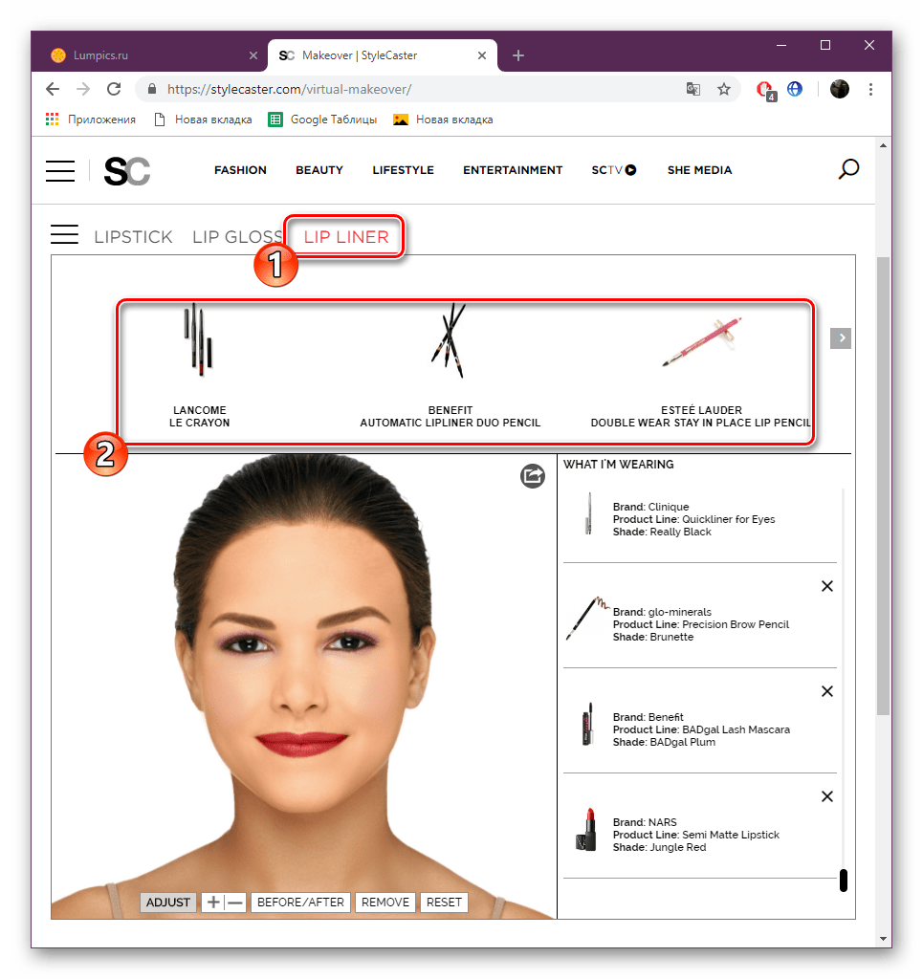
Task: Open the SCTV video section
Action: 614,170
